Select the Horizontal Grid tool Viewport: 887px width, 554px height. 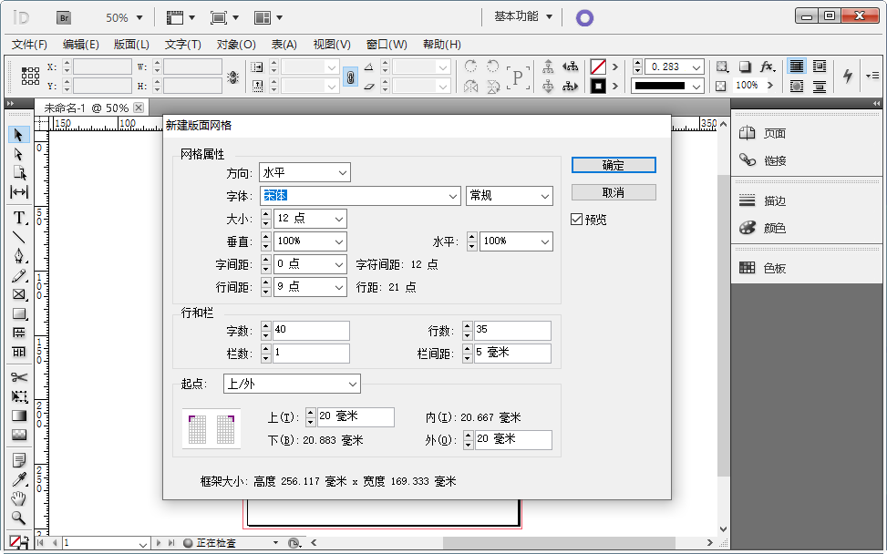click(x=18, y=333)
